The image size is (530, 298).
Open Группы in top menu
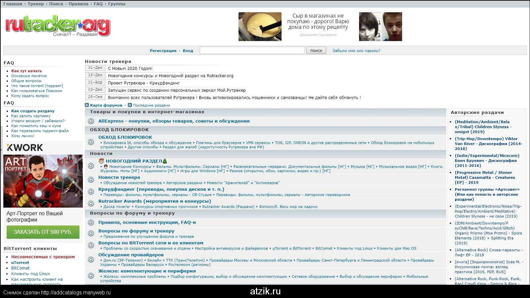(117, 4)
